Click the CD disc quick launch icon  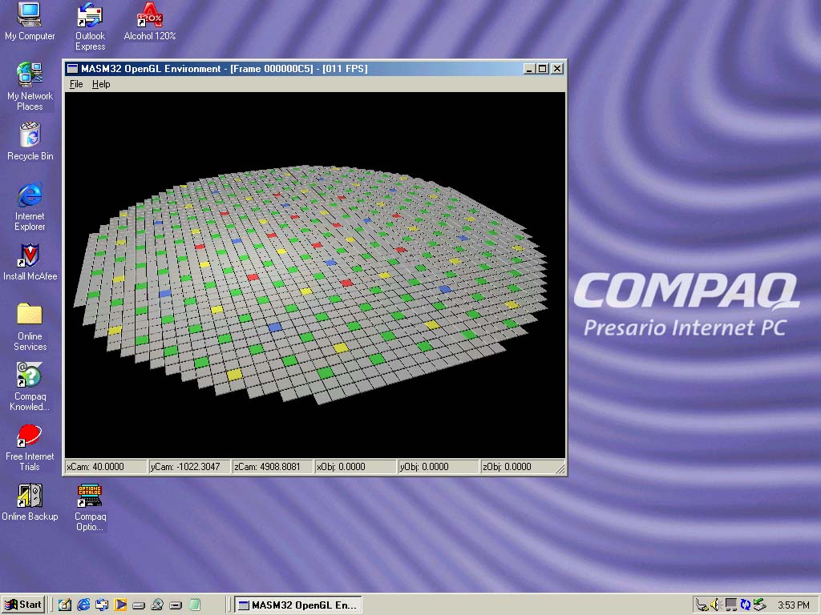156,605
